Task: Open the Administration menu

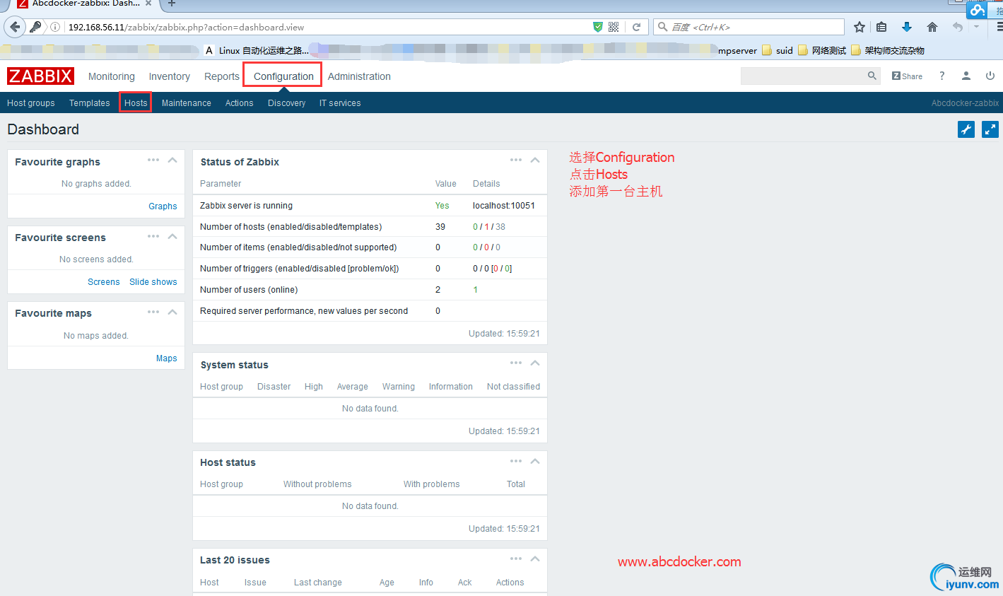Action: (359, 76)
